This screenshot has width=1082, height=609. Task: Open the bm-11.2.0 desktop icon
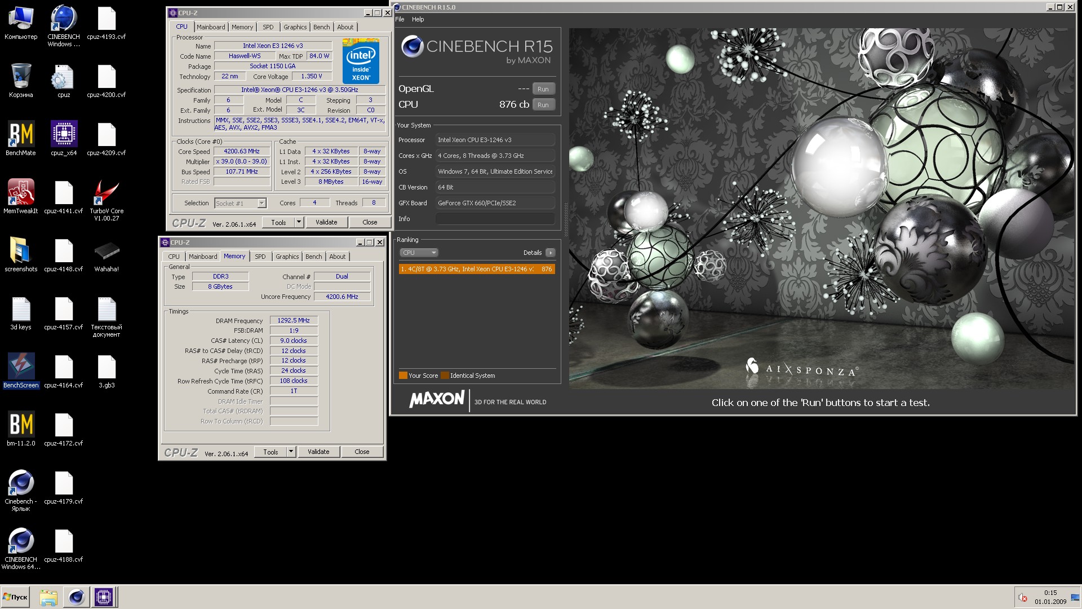tap(21, 429)
